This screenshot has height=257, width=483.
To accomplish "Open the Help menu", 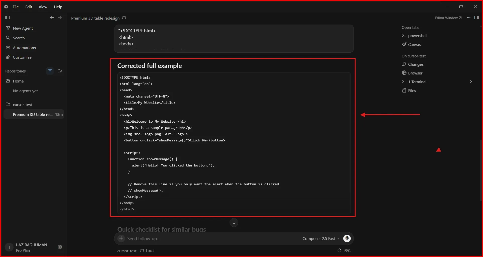I will point(58,7).
